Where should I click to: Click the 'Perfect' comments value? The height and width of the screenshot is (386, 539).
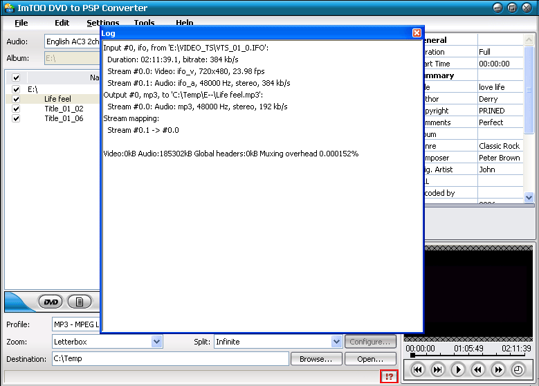(491, 122)
